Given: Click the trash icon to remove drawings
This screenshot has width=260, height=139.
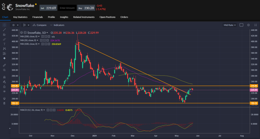Looking at the screenshot, I should 4,103.
